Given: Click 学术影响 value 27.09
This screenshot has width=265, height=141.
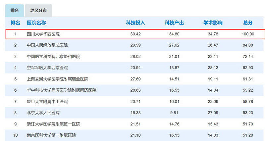Looking at the screenshot, I should click(213, 113).
